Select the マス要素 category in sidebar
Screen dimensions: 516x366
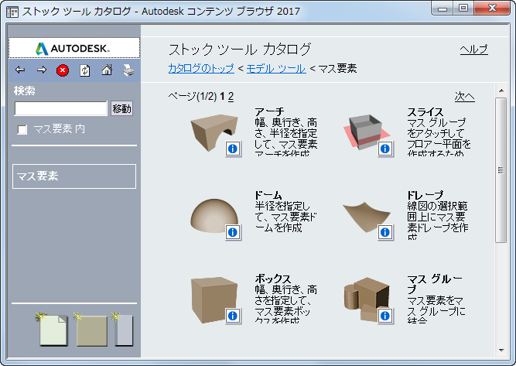(x=74, y=176)
